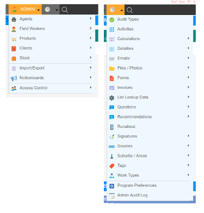The width and height of the screenshot is (204, 213).
Task: Select Audit Types menu entry
Action: (128, 19)
